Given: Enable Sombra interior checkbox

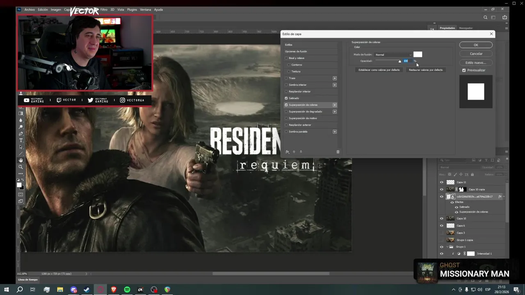Looking at the screenshot, I should pos(286,85).
